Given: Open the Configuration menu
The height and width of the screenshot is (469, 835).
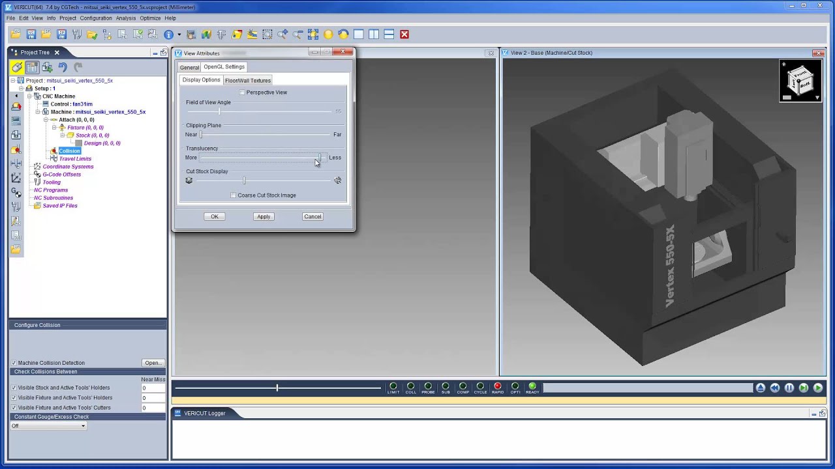Looking at the screenshot, I should coord(96,18).
